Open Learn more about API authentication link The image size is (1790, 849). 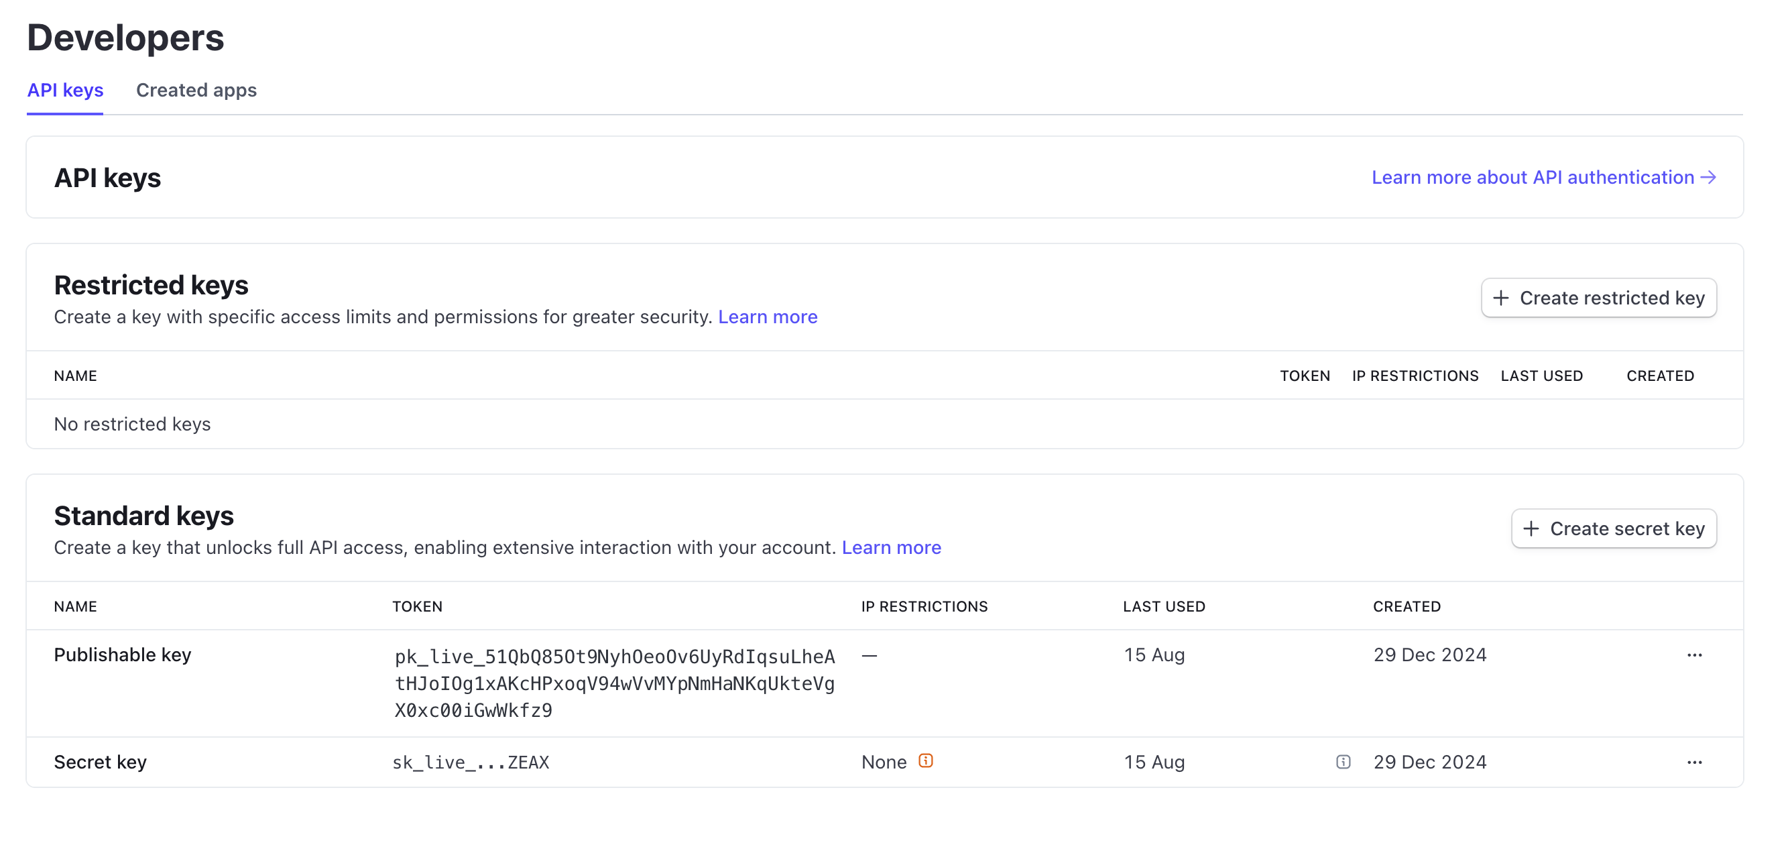pos(1532,177)
